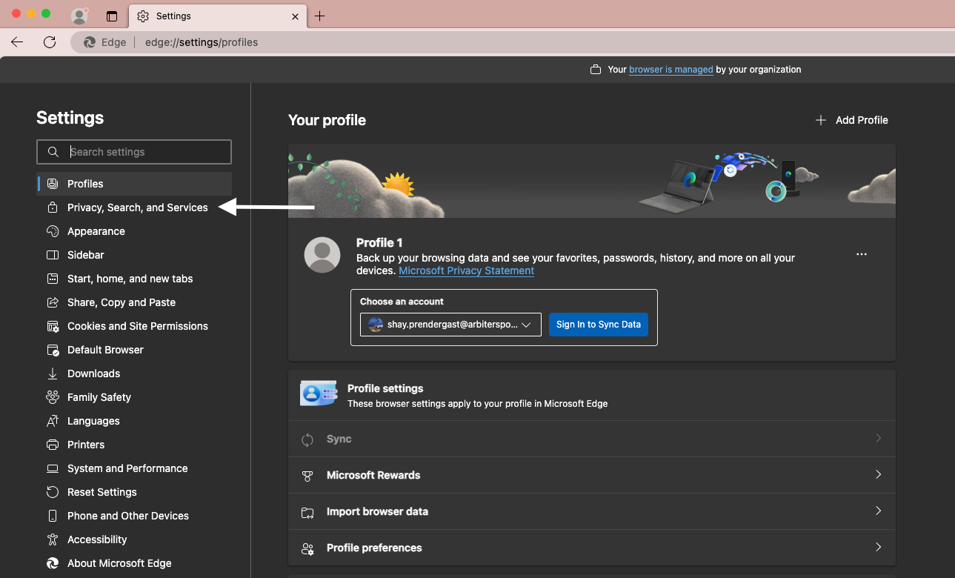955x578 pixels.
Task: Click the Import browser data folder icon
Action: [x=307, y=512]
